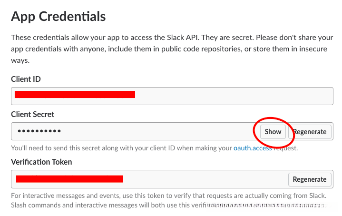Click the Show button for Client Secret
This screenshot has height=216, width=342.
pyautogui.click(x=273, y=132)
